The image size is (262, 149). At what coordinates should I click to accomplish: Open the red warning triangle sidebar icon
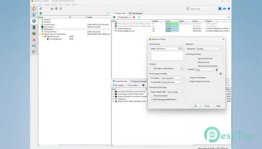(x=34, y=39)
